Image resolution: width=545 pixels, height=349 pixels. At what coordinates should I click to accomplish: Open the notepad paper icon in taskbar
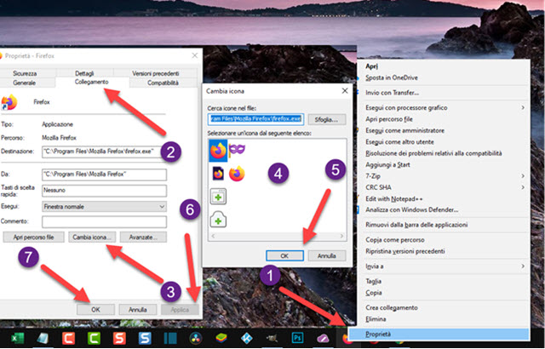click(x=43, y=338)
